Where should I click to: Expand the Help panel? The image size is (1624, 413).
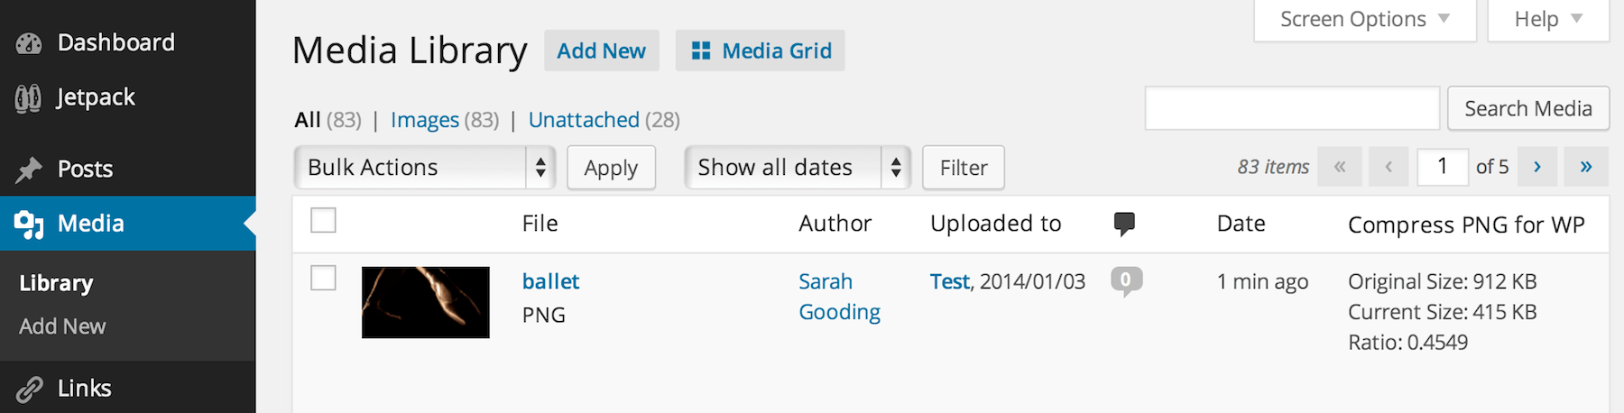point(1548,20)
